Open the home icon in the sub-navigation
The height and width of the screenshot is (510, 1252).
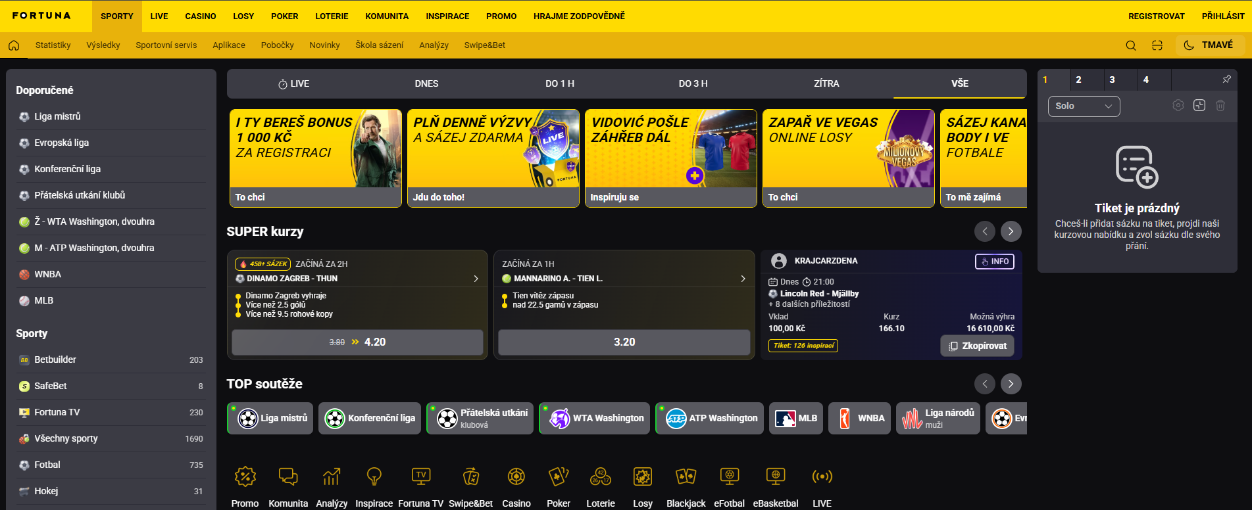(14, 45)
